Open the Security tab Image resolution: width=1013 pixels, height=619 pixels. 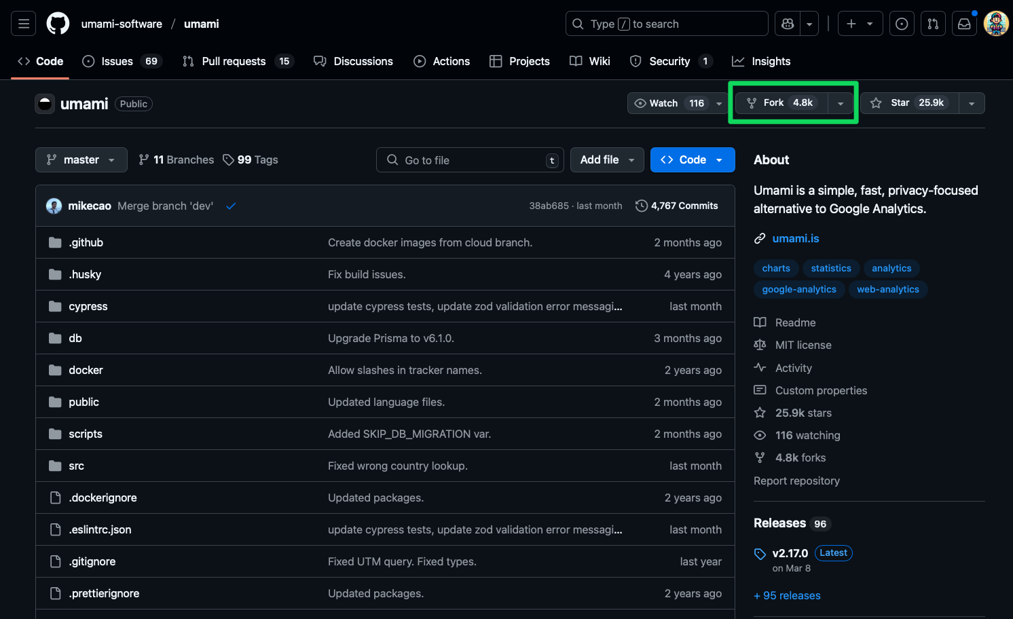point(671,61)
